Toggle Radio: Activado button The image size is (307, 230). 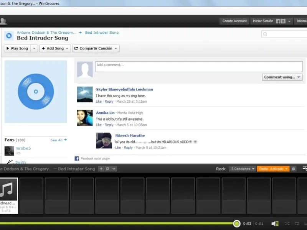(273, 169)
